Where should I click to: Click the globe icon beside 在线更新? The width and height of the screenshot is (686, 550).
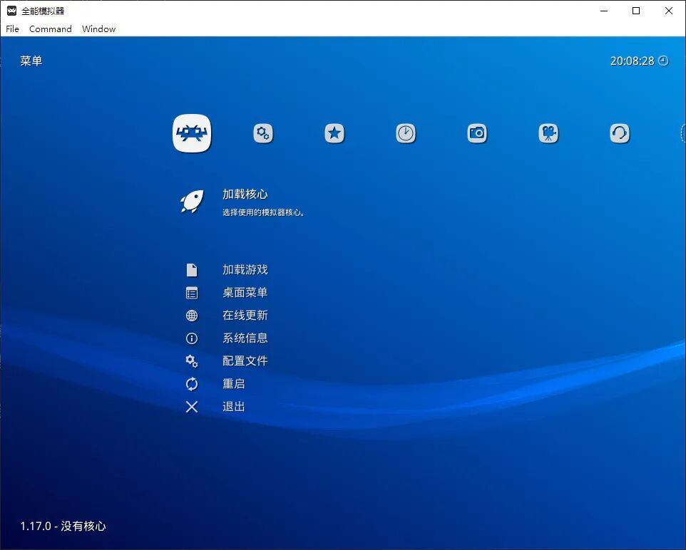point(191,316)
